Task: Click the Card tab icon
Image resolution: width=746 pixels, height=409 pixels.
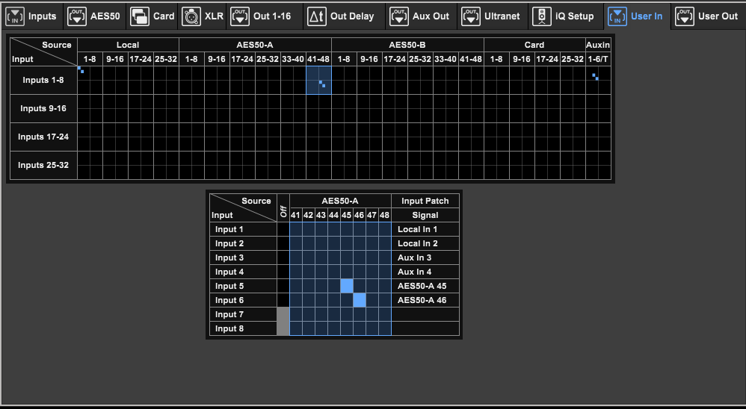Action: 140,16
